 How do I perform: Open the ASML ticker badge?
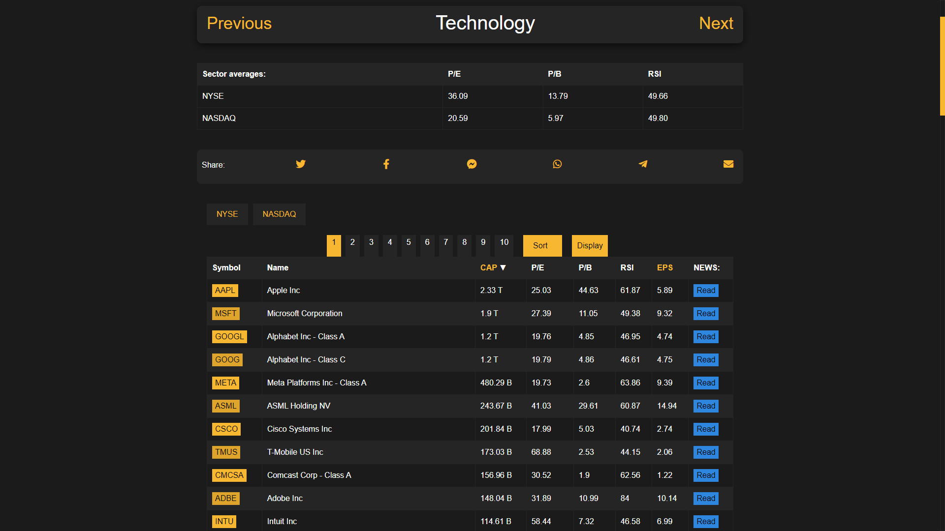coord(225,406)
